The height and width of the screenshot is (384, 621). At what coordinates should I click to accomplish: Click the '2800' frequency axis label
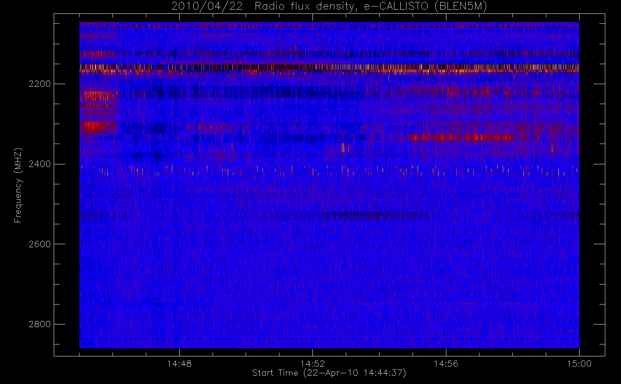tap(40, 324)
